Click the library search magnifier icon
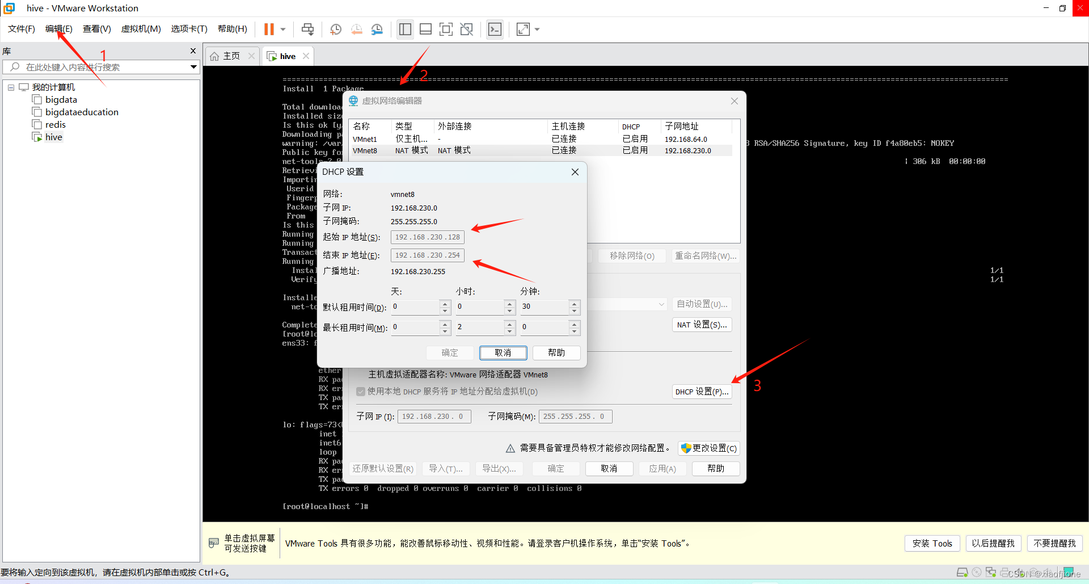Viewport: 1089px width, 584px height. (15, 66)
